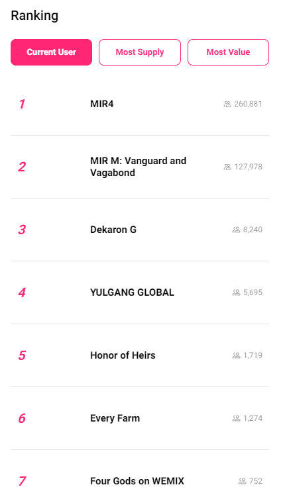Switch to the Most Supply tab
The image size is (287, 491).
click(x=140, y=52)
